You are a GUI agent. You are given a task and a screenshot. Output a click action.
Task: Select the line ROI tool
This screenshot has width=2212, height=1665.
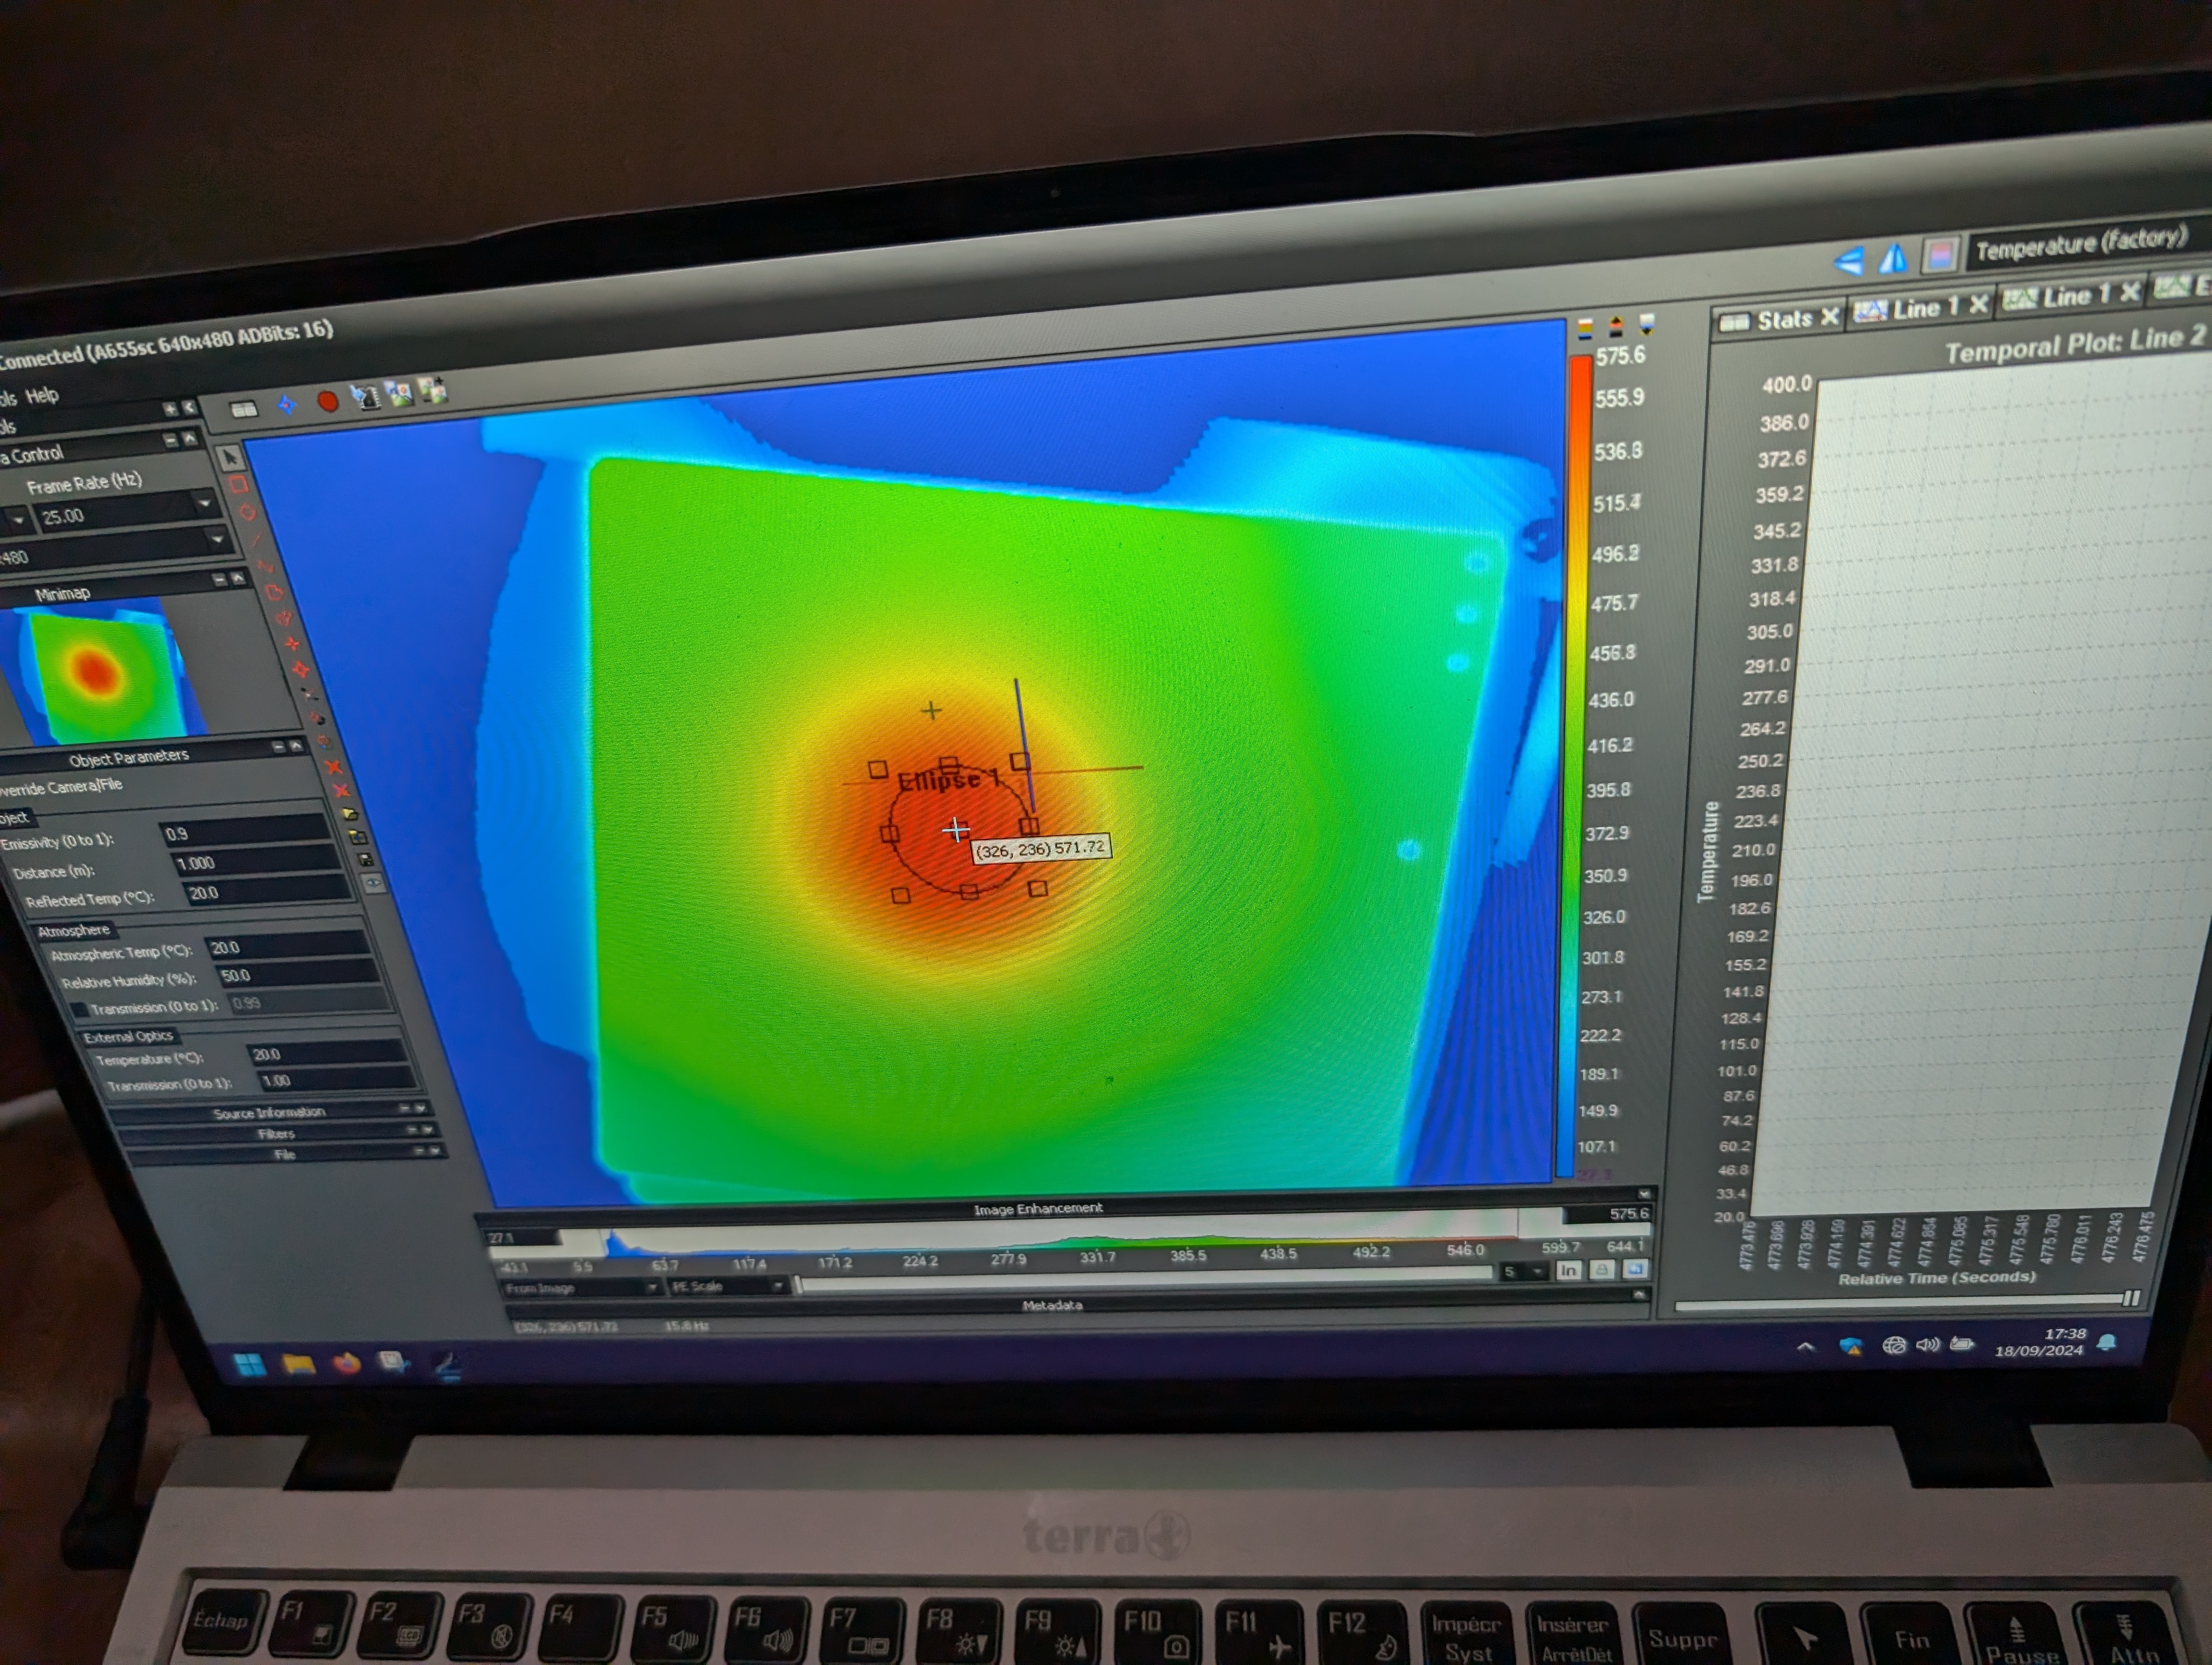pos(256,540)
